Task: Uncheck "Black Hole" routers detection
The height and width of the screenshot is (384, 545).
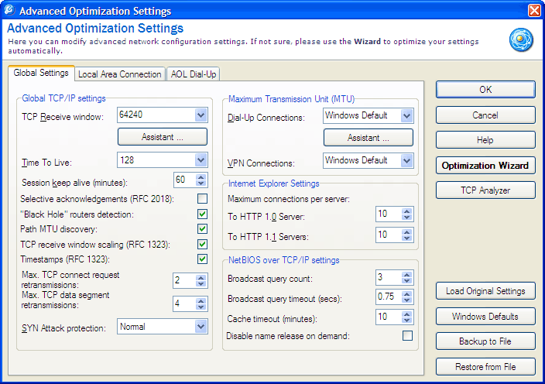Action: click(x=202, y=214)
